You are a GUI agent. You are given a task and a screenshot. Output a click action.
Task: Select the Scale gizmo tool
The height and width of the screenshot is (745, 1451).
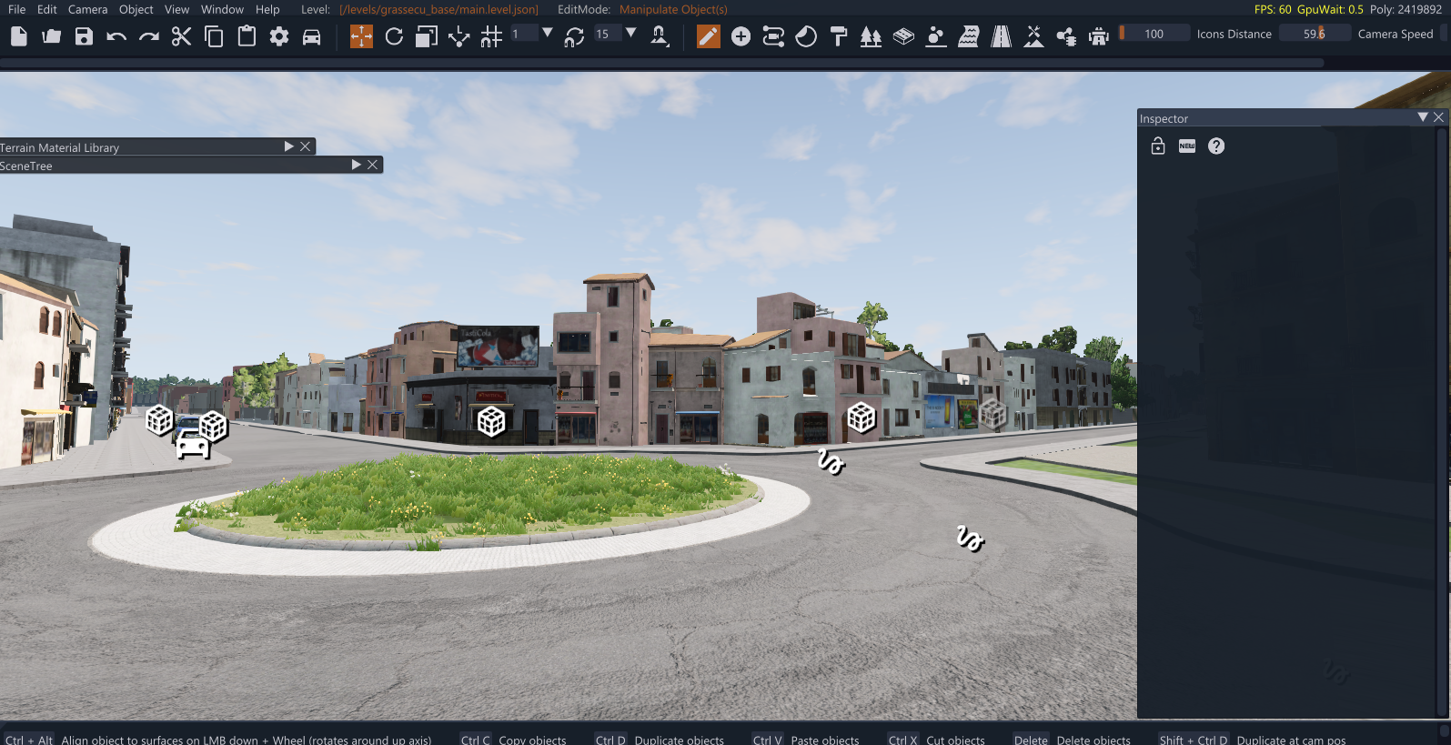coord(427,36)
